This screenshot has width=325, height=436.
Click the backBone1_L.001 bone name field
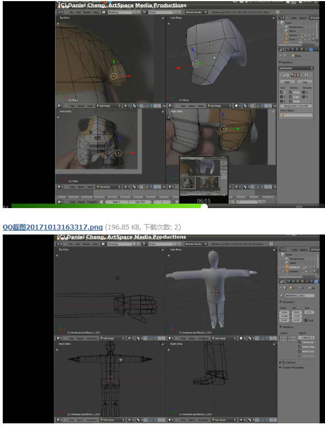click(x=300, y=295)
